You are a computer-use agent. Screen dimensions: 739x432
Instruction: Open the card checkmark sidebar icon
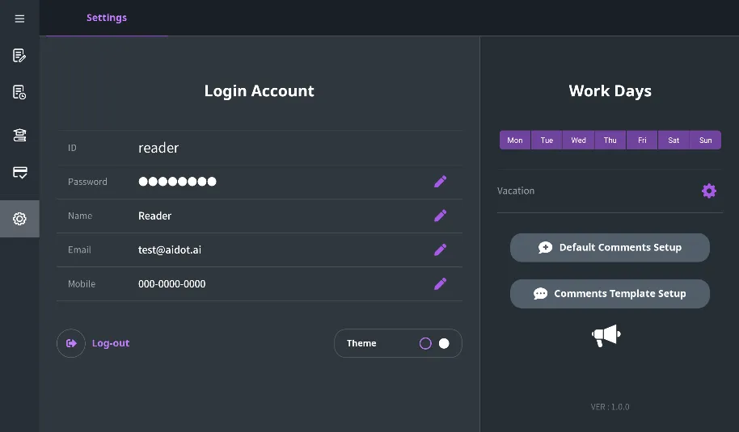click(x=19, y=173)
